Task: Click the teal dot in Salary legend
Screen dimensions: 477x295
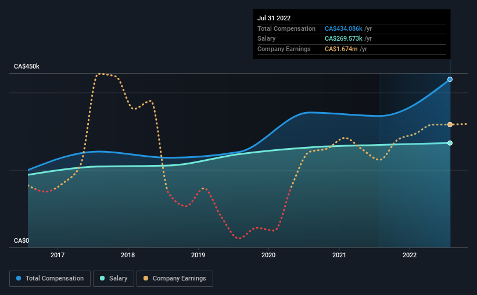Action: click(102, 278)
